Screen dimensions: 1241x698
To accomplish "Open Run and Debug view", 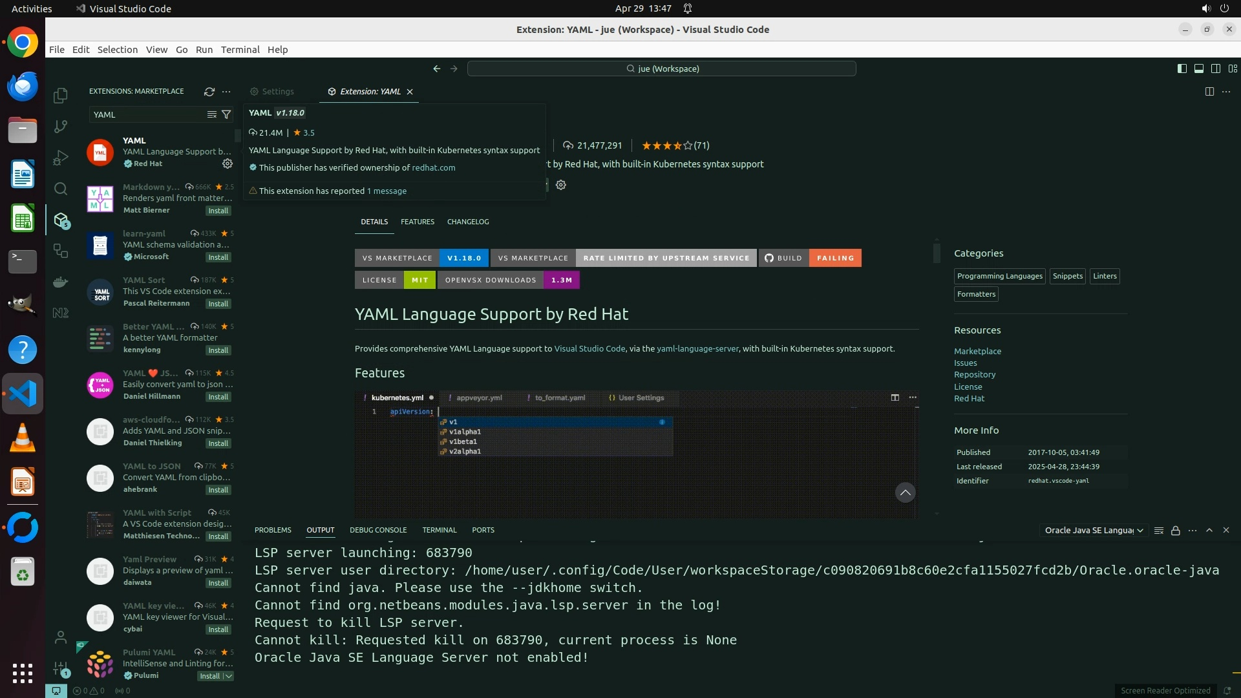I will click(61, 158).
